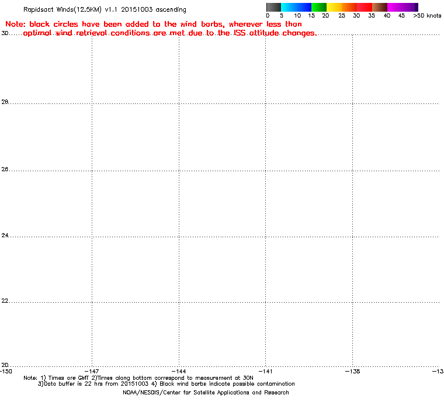Click the '>50 knots' legend label

coord(427,16)
